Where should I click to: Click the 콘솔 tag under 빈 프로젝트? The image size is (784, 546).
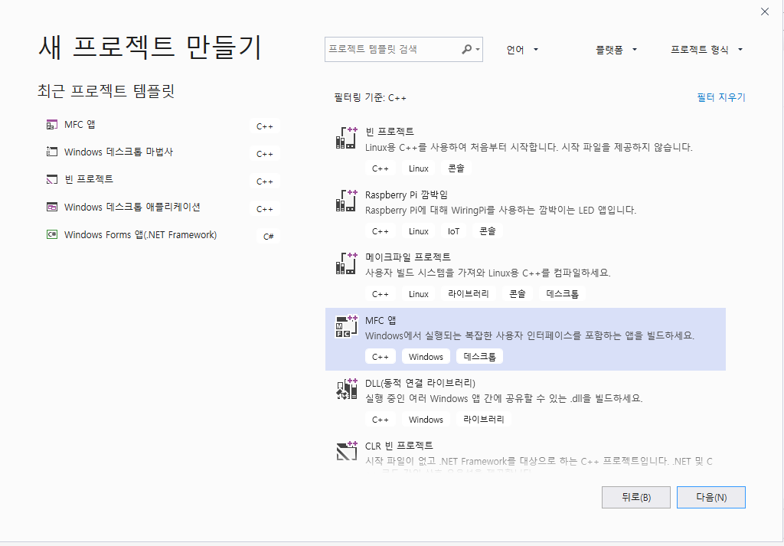pyautogui.click(x=456, y=168)
